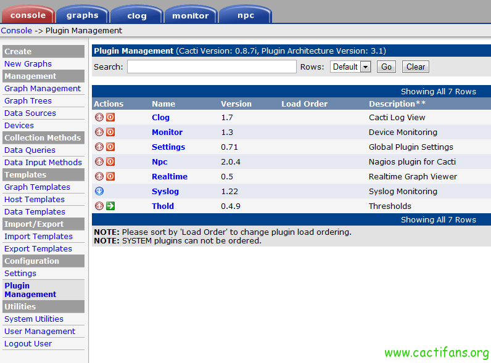The image size is (491, 363).
Task: Open New Graphs in sidebar
Action: [28, 64]
